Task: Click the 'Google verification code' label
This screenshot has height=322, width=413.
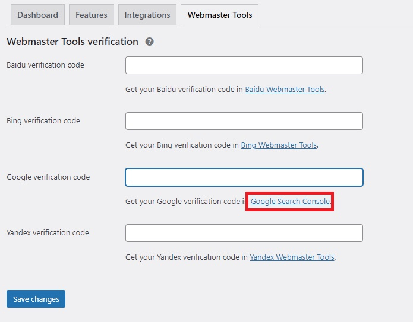Action: point(48,177)
